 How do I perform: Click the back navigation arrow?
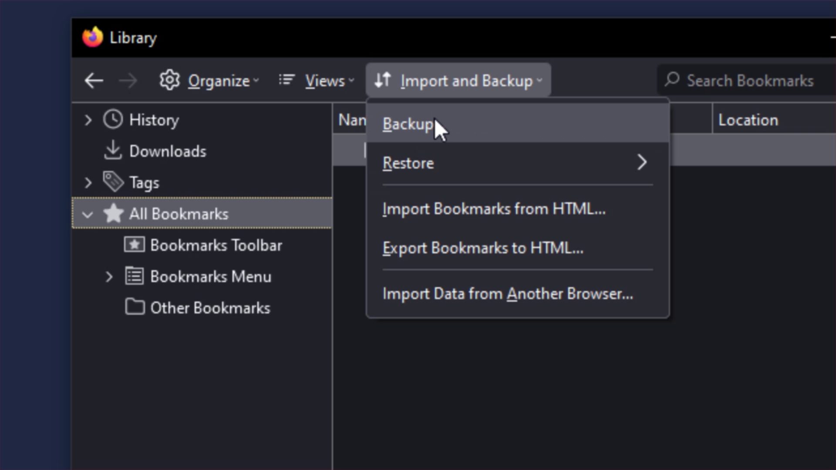click(x=94, y=80)
